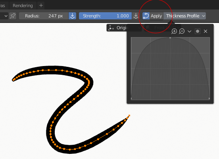This screenshot has height=159, width=219.
Task: Zoom out on the curve editor
Action: 182,31
